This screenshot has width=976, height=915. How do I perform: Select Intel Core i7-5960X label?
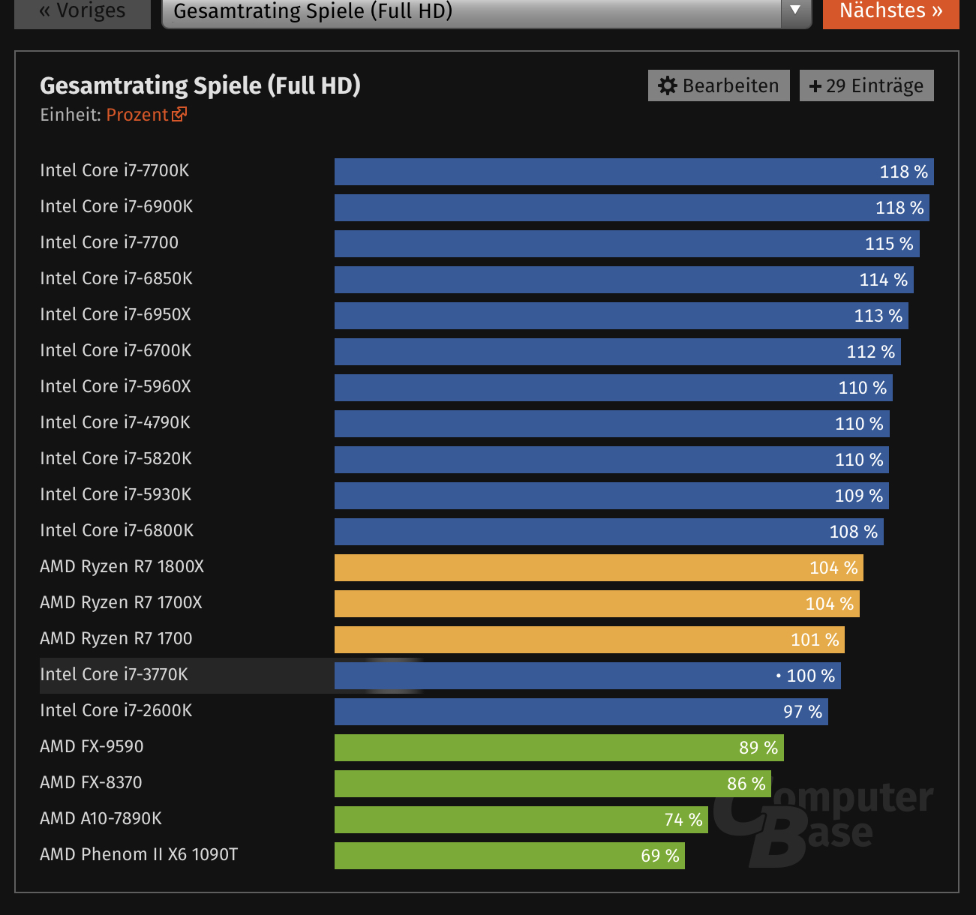[116, 386]
